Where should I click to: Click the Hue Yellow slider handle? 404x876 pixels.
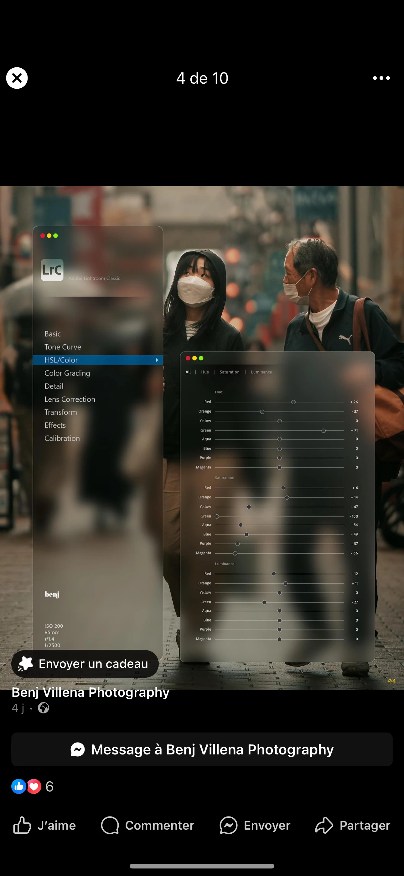point(280,421)
